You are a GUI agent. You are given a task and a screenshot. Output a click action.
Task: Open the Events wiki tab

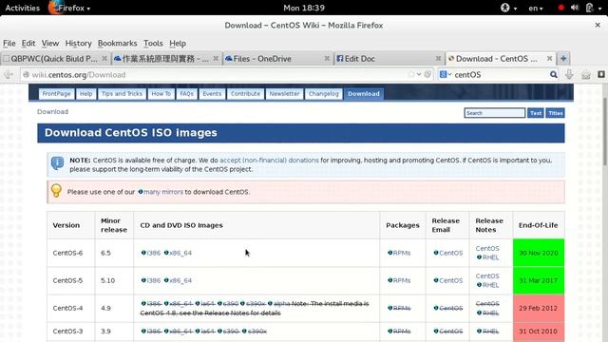(x=212, y=94)
